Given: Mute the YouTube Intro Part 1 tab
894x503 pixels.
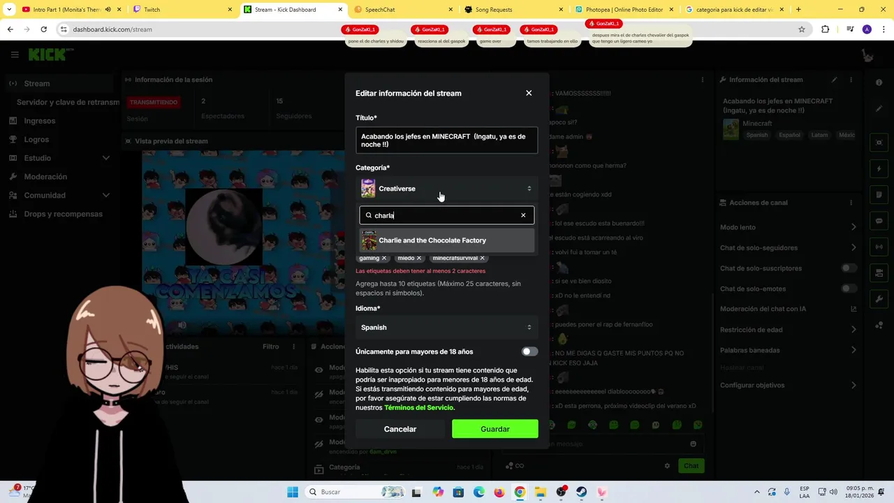Looking at the screenshot, I should 108,10.
